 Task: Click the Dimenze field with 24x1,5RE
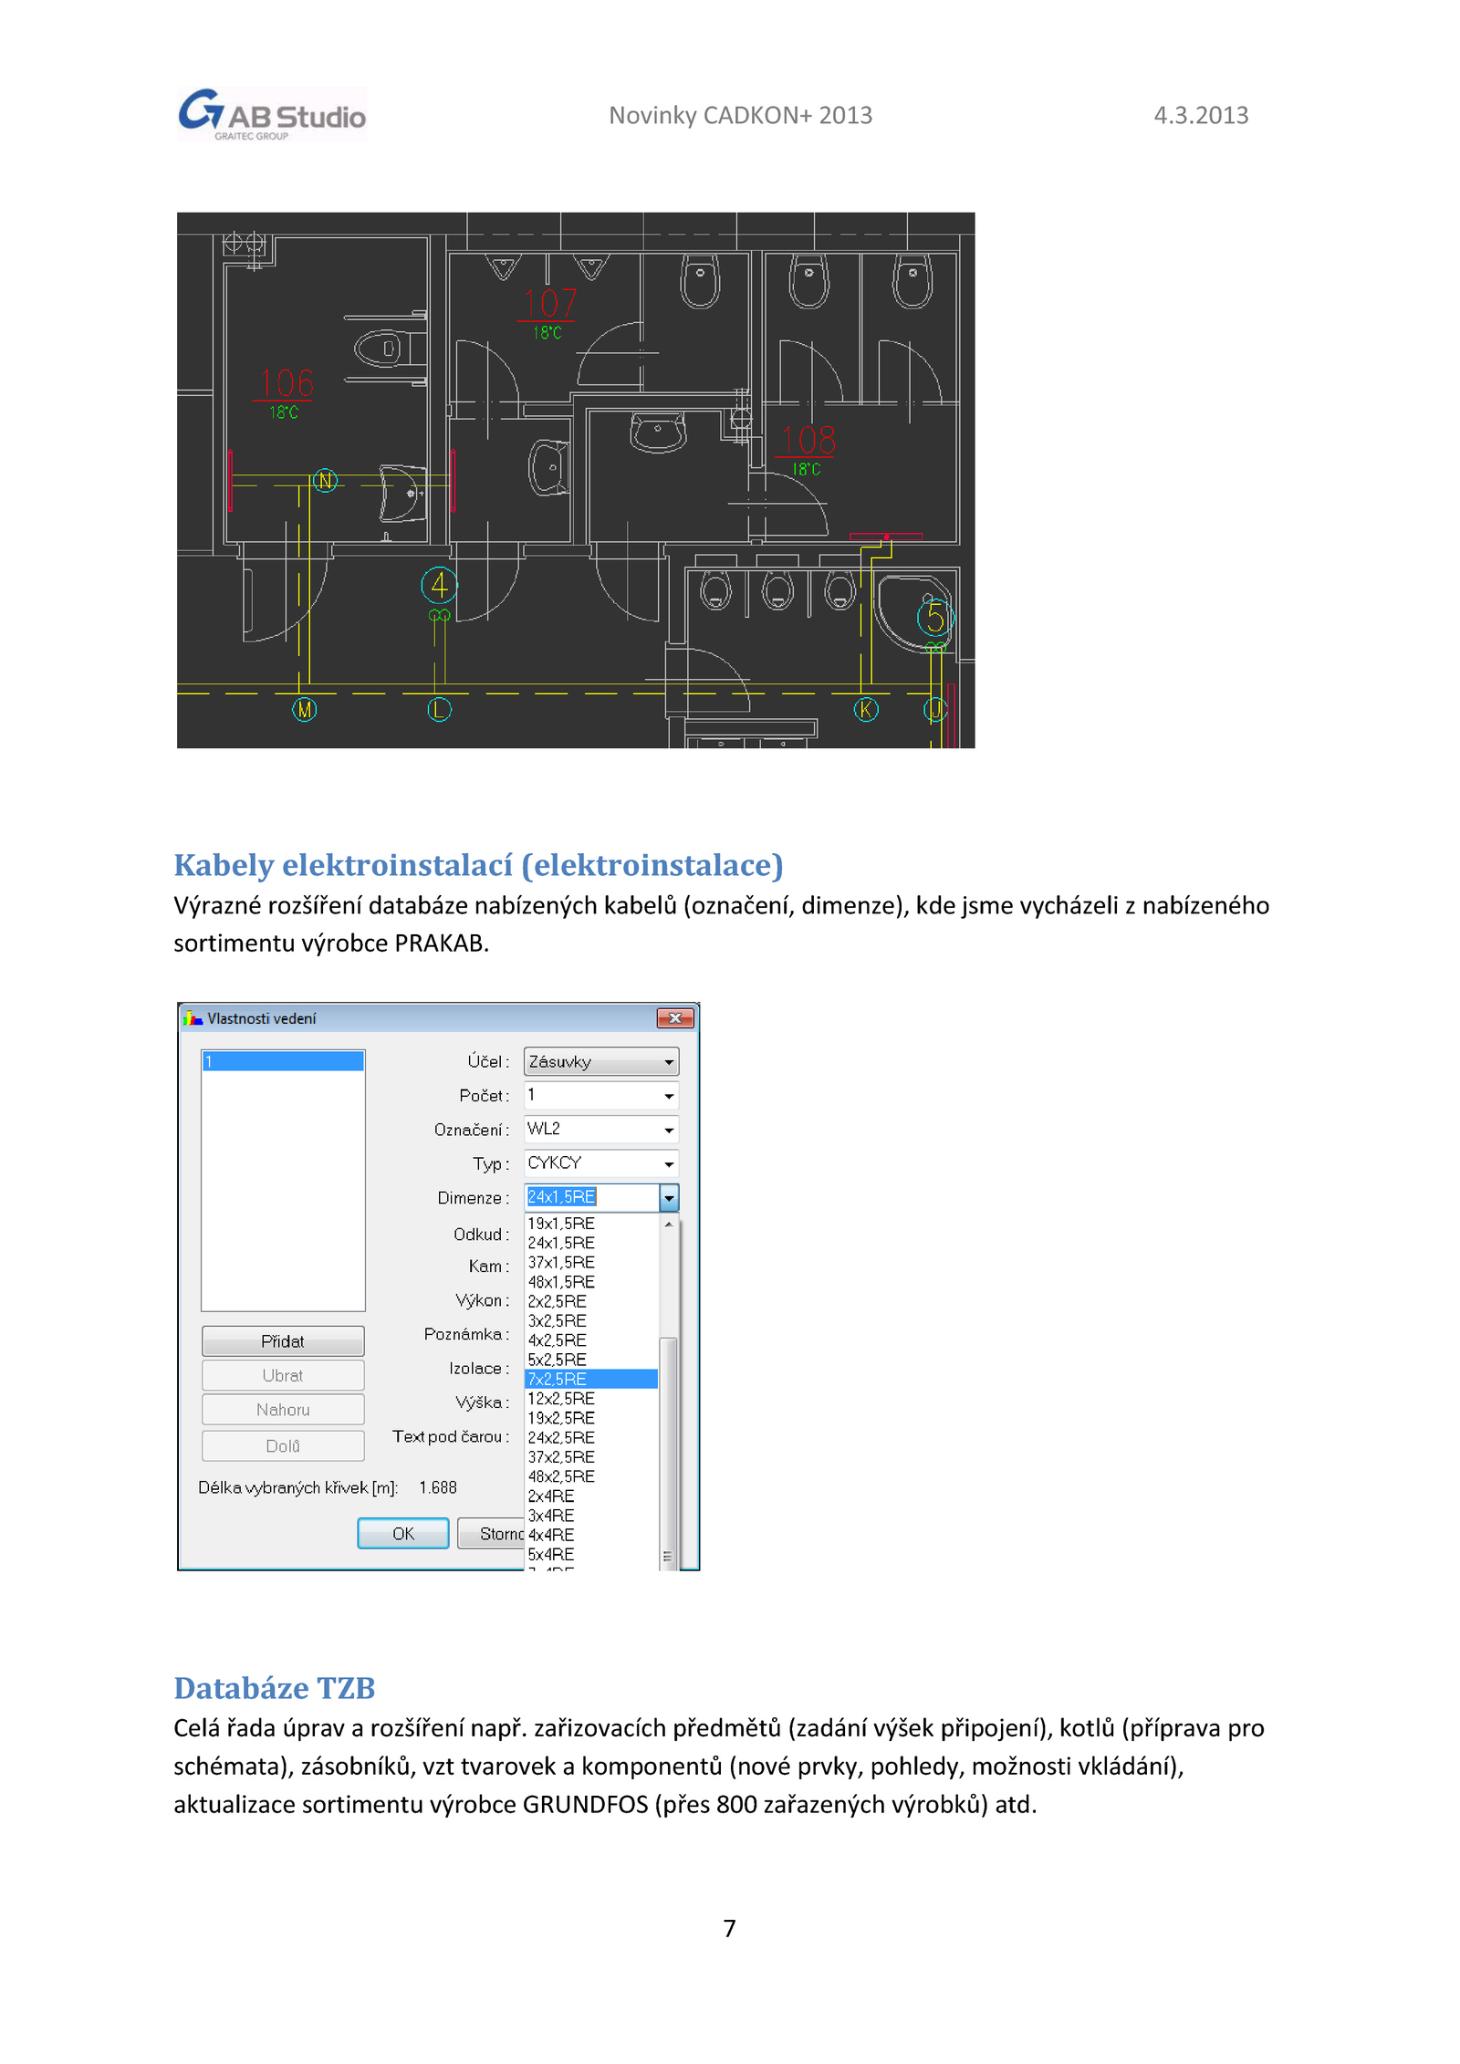point(591,1197)
